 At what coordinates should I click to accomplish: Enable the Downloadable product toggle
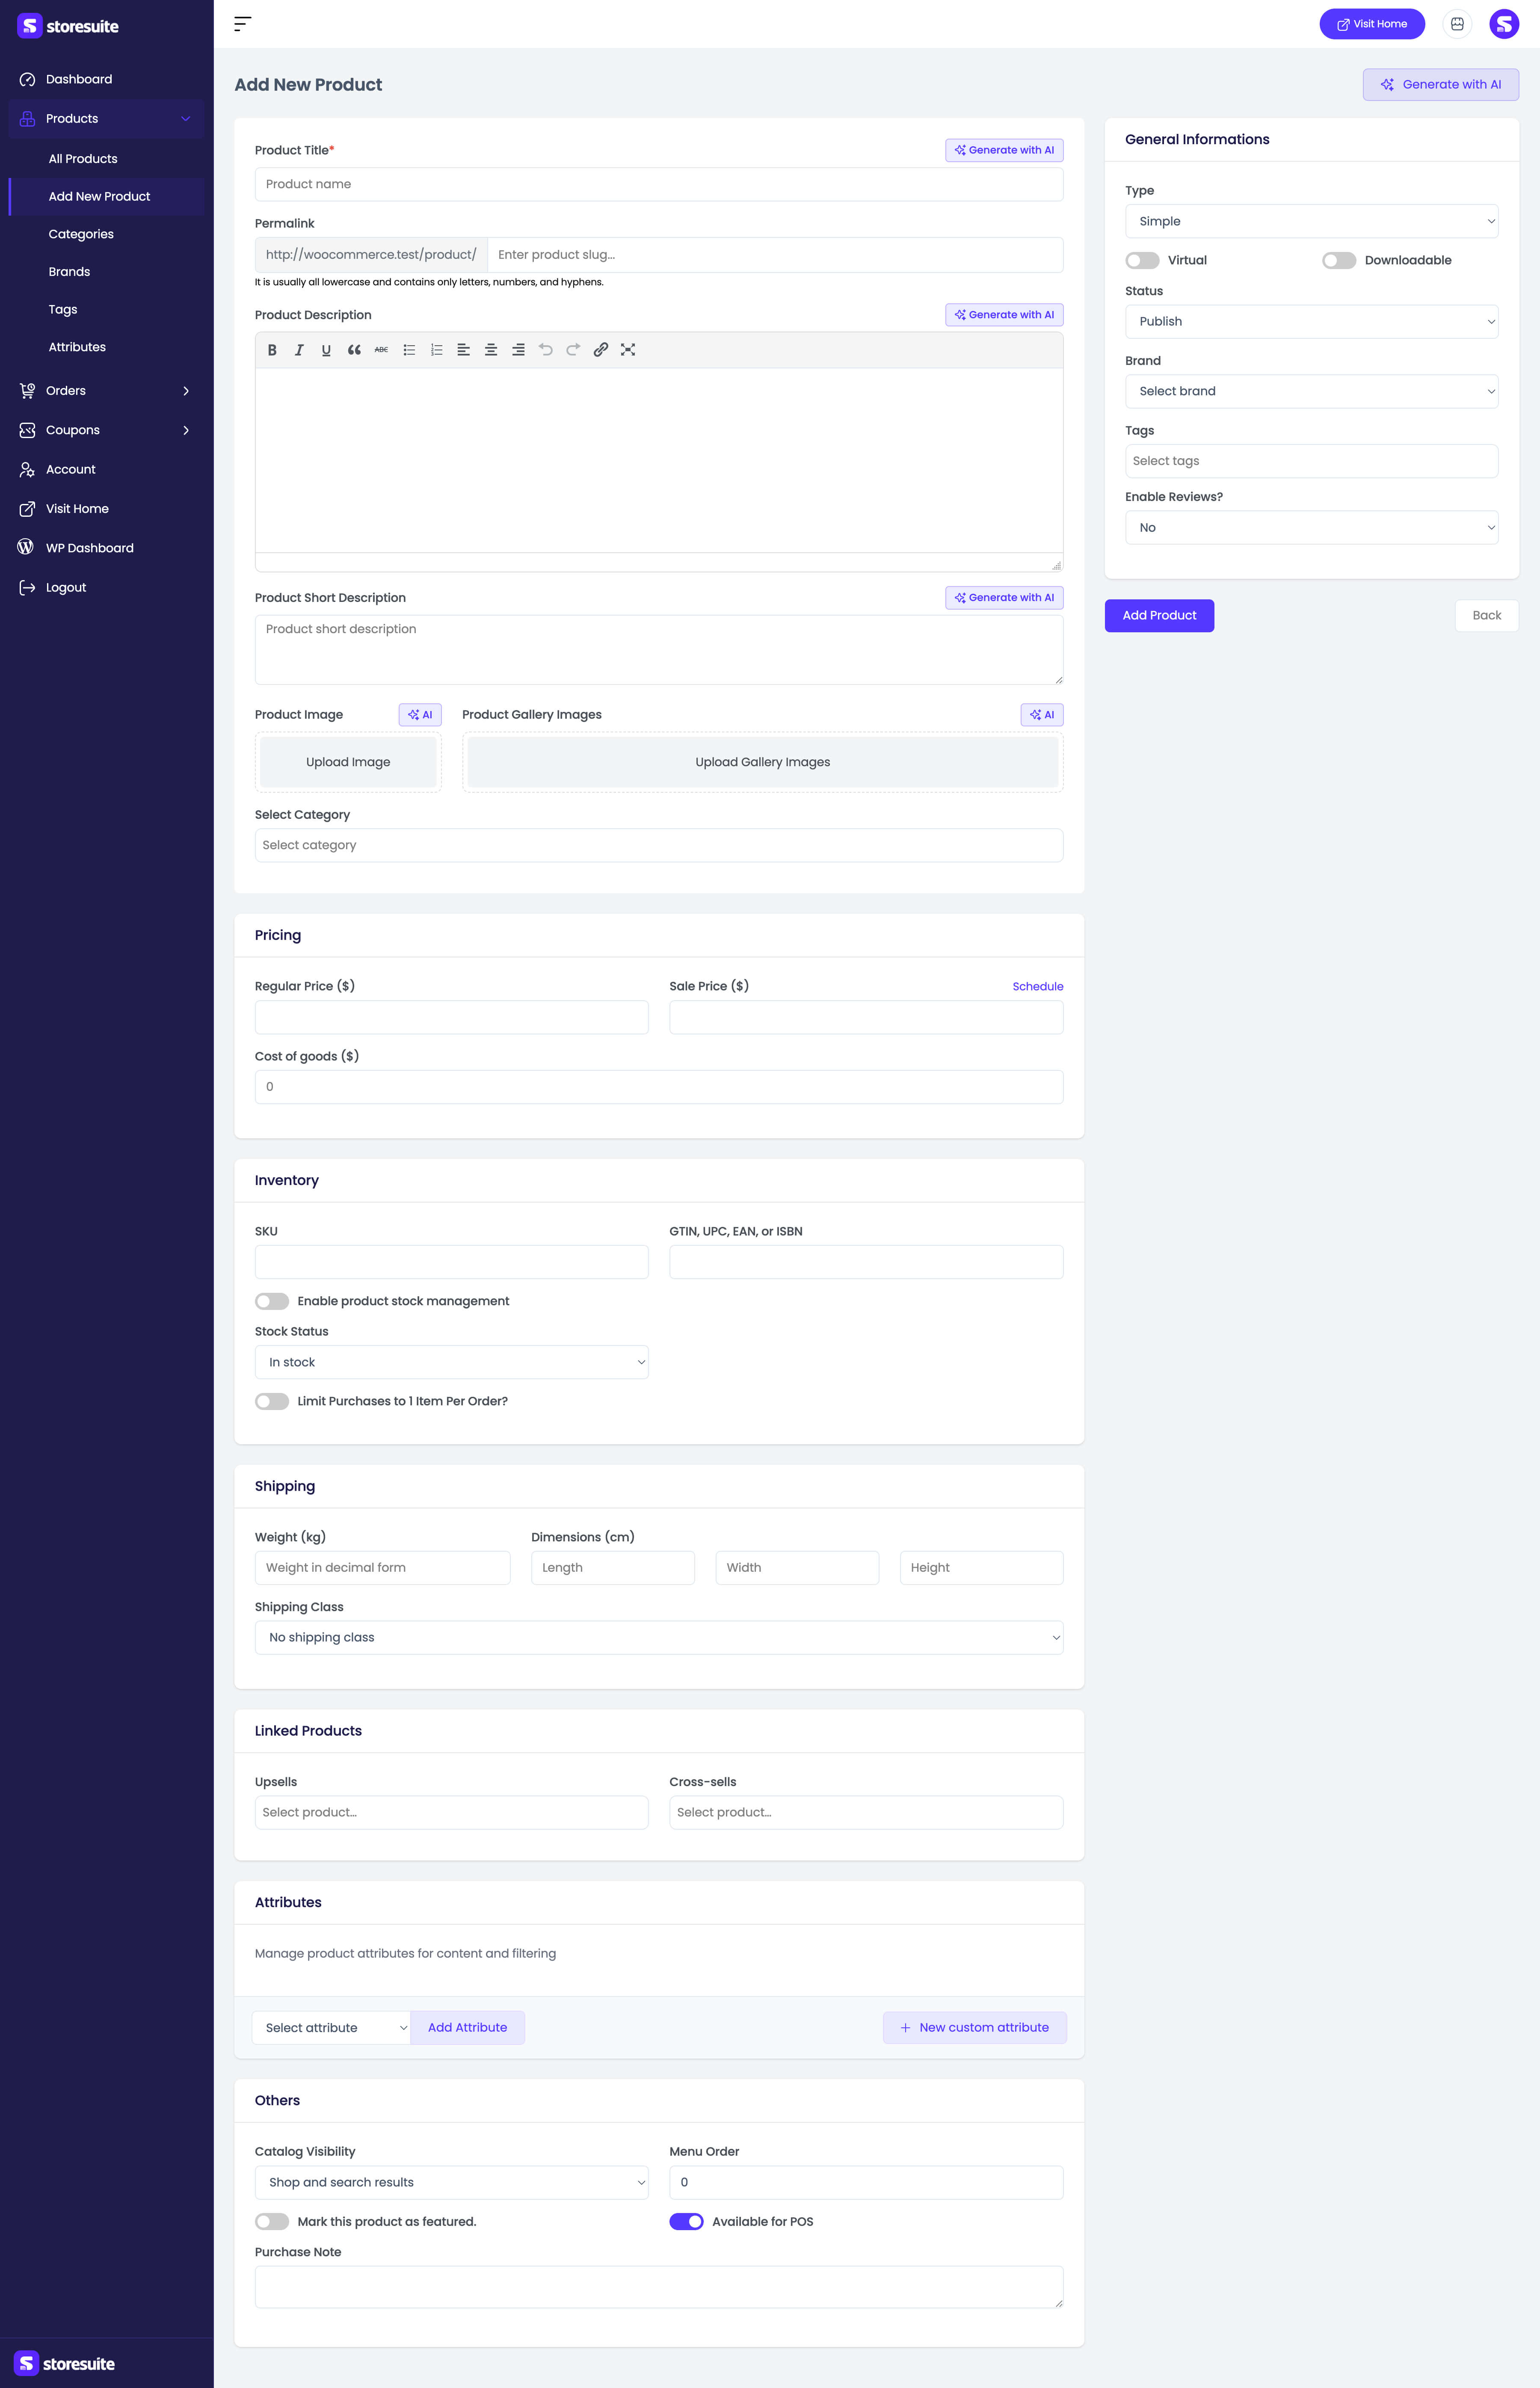[1339, 261]
